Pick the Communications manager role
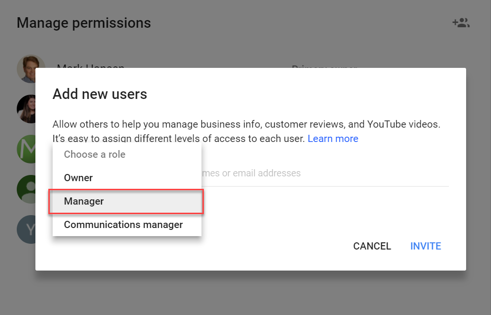491x315 pixels. click(x=123, y=225)
